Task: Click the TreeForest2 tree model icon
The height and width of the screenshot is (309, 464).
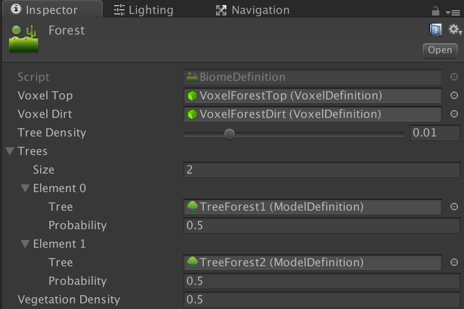Action: (192, 262)
